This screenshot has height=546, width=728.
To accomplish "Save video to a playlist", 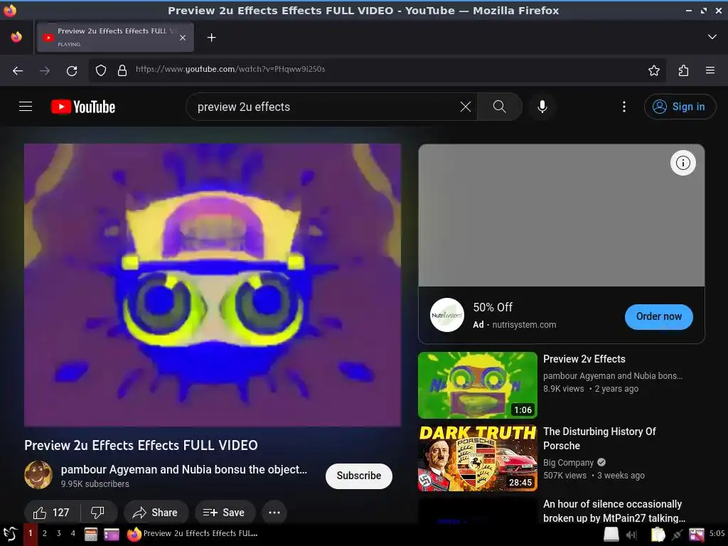I will [x=225, y=513].
